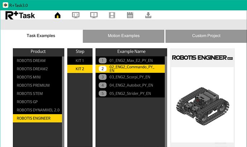Click the R+Task logo
The width and height of the screenshot is (247, 147).
click(20, 15)
